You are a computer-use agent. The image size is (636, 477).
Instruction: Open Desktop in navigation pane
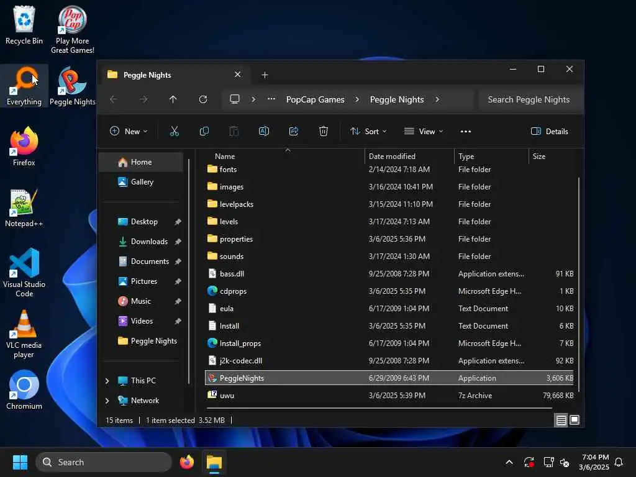click(x=141, y=222)
